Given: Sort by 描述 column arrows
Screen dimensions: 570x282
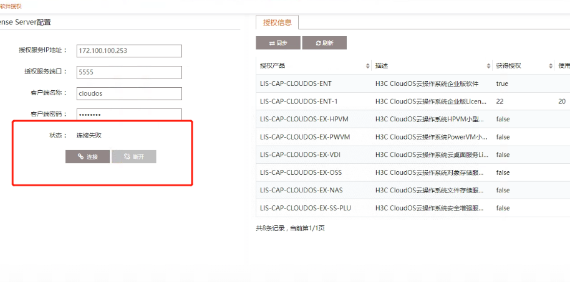Looking at the screenshot, I should click(488, 66).
